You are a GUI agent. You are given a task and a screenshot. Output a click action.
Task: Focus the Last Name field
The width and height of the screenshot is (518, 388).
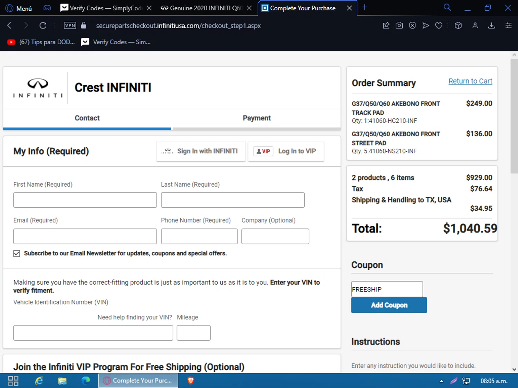[233, 200]
